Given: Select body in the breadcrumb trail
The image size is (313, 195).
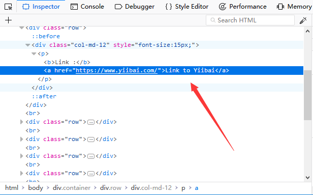Looking at the screenshot, I should 36,188.
